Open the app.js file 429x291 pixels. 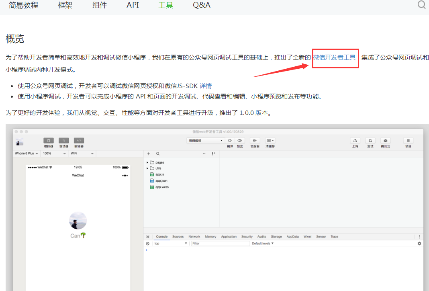click(x=157, y=174)
